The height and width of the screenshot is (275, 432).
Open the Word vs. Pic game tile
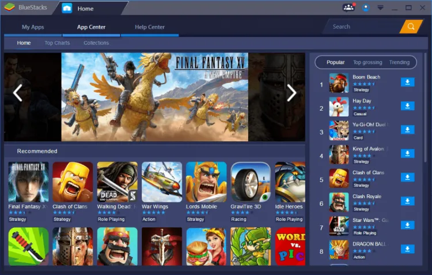[290, 246]
